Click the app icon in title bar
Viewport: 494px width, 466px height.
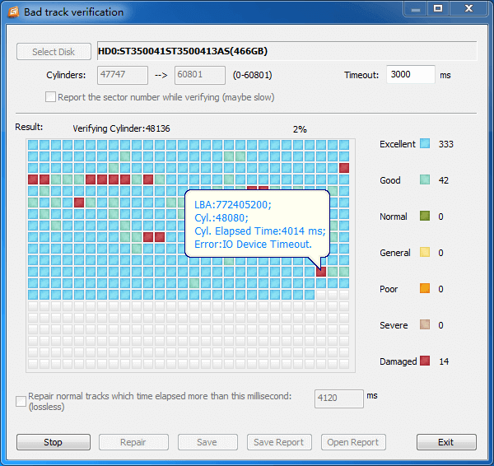coord(12,12)
